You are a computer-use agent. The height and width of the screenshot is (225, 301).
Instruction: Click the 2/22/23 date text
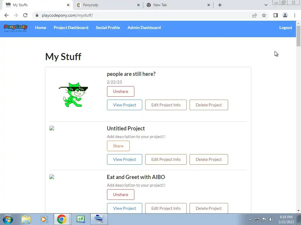tap(114, 82)
